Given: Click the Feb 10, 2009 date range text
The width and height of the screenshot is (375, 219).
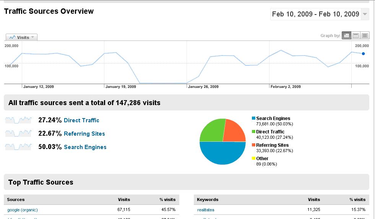Looking at the screenshot, I should pyautogui.click(x=315, y=14).
